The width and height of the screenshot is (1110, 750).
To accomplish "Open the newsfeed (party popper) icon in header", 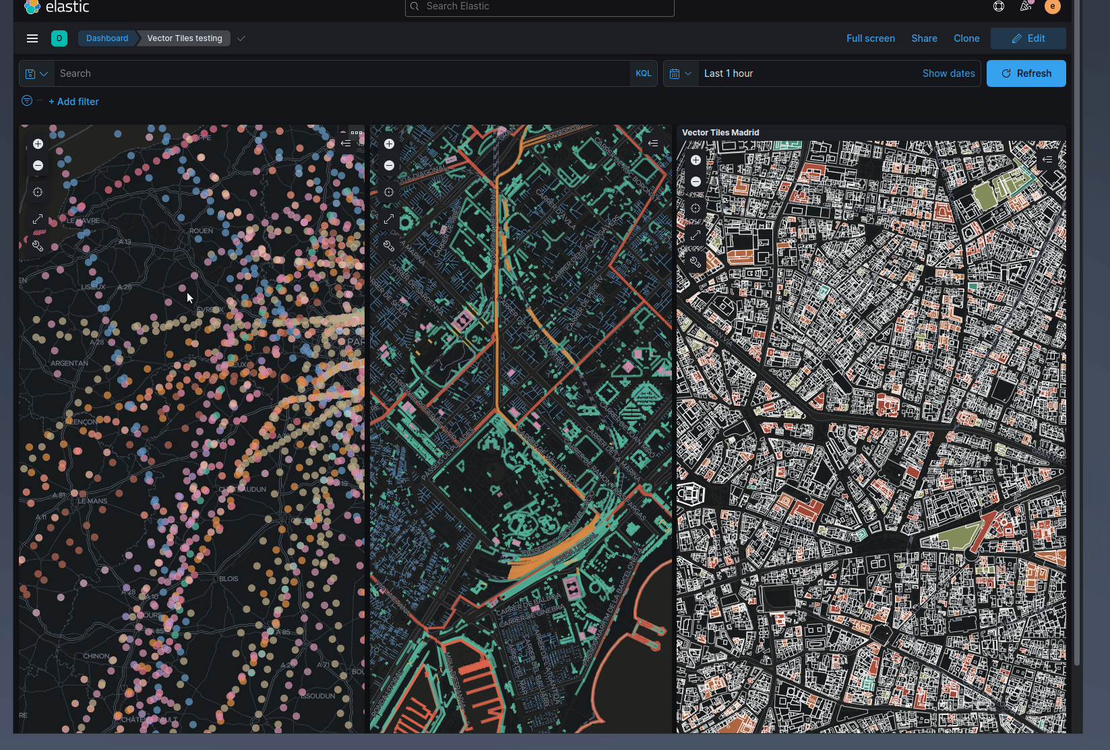I will (x=1026, y=6).
